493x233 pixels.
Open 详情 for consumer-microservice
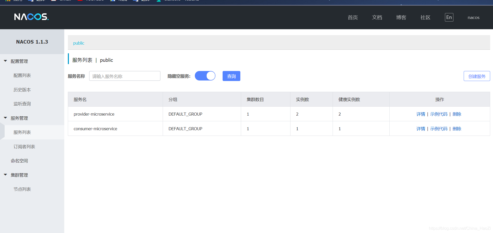(421, 129)
